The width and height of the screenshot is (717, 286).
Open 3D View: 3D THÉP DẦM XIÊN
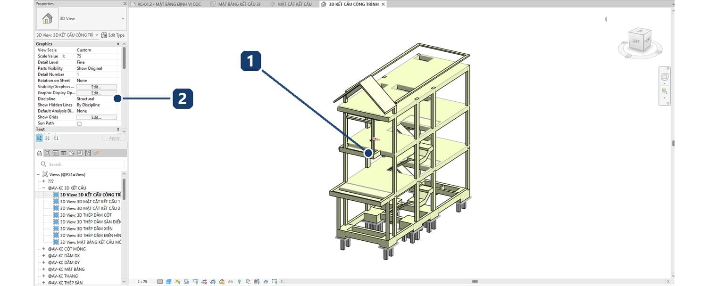pos(86,229)
